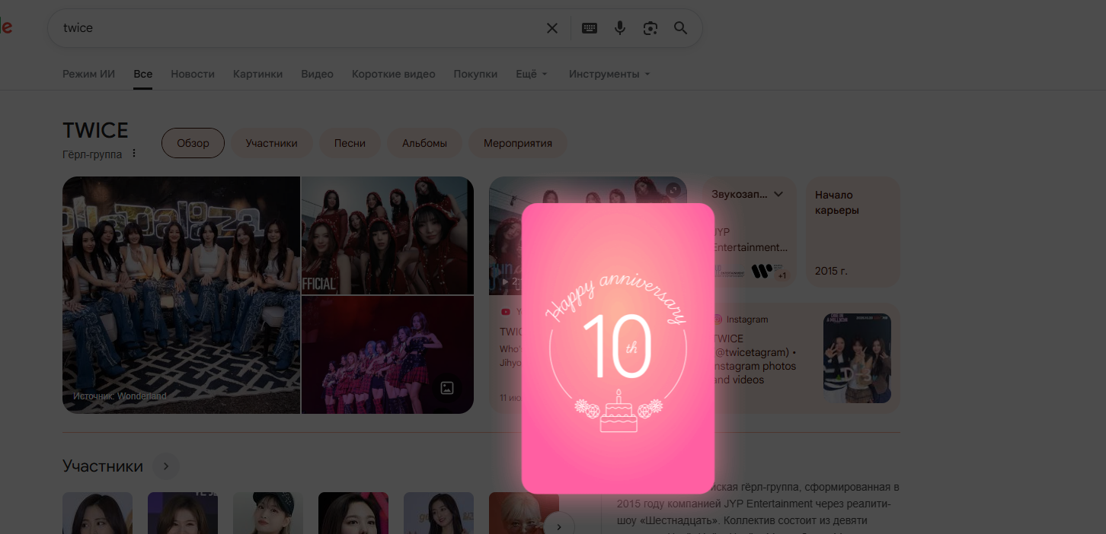
Task: Open the Короткие видео tab
Action: [393, 74]
